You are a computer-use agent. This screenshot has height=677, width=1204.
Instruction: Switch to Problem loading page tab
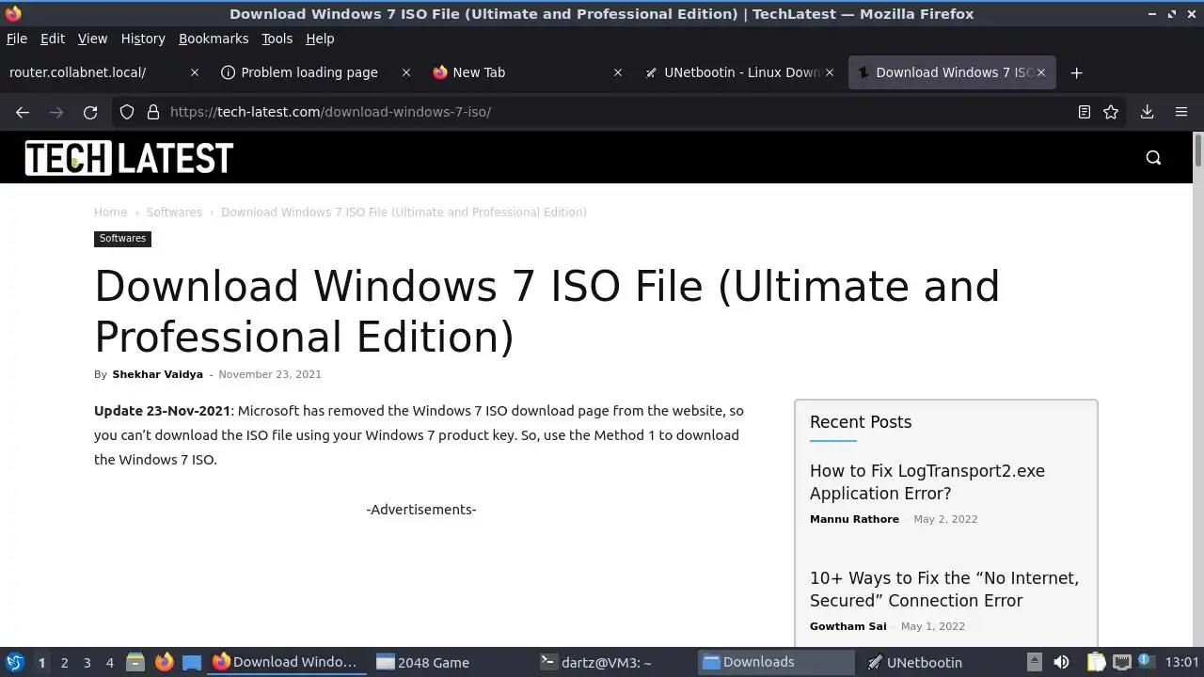314,72
